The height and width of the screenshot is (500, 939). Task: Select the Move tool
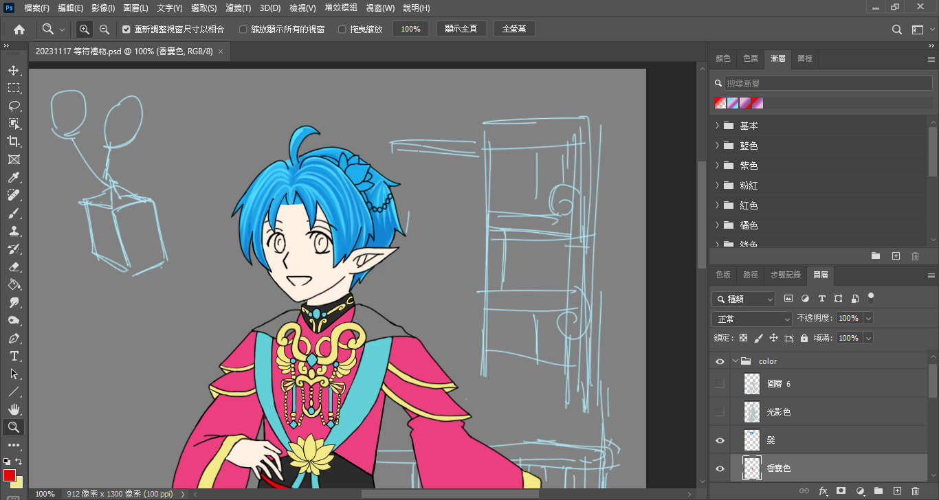[x=14, y=70]
